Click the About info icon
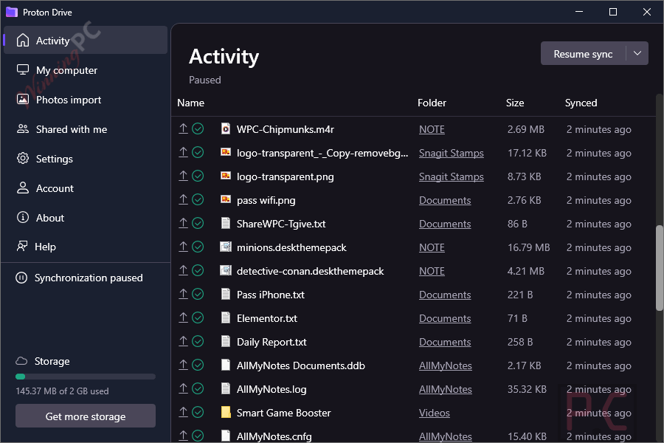Screen dimensions: 664x443 (x=23, y=218)
